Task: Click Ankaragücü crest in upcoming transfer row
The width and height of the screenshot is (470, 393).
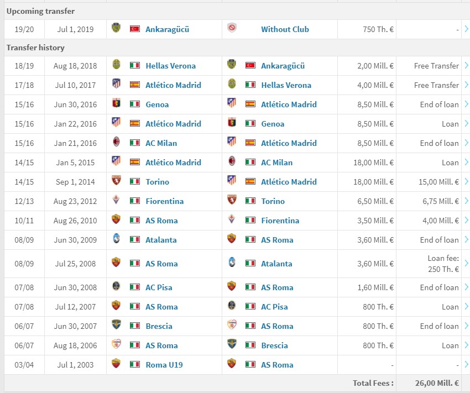Action: point(116,28)
